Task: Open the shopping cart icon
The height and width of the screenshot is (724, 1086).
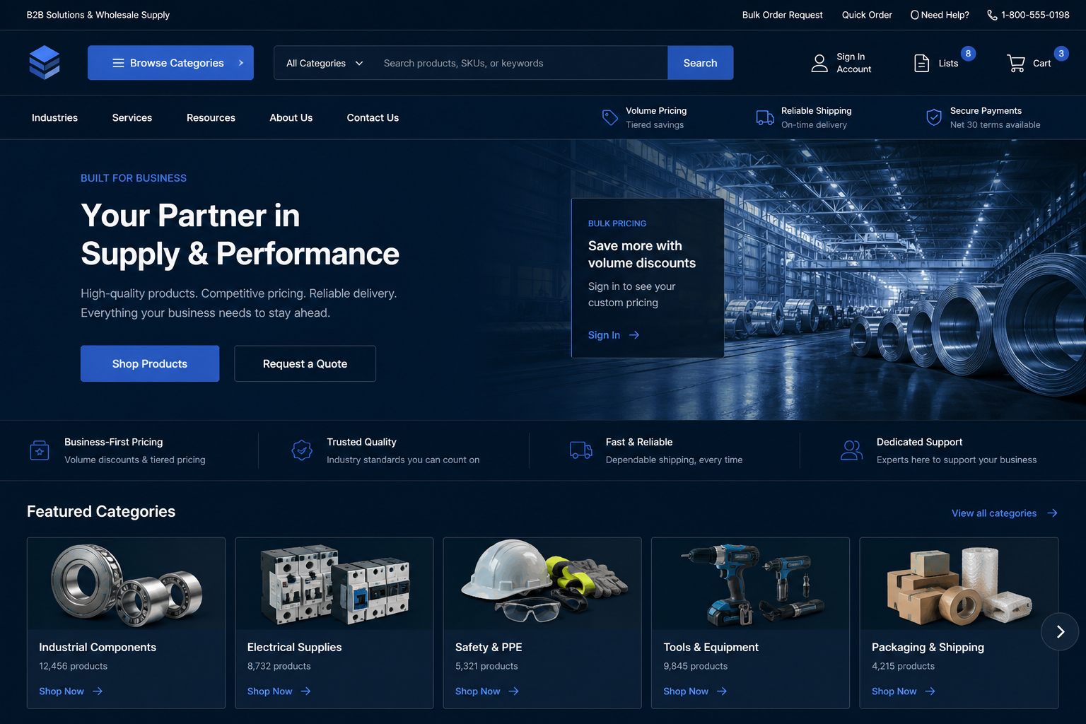Action: 1016,63
